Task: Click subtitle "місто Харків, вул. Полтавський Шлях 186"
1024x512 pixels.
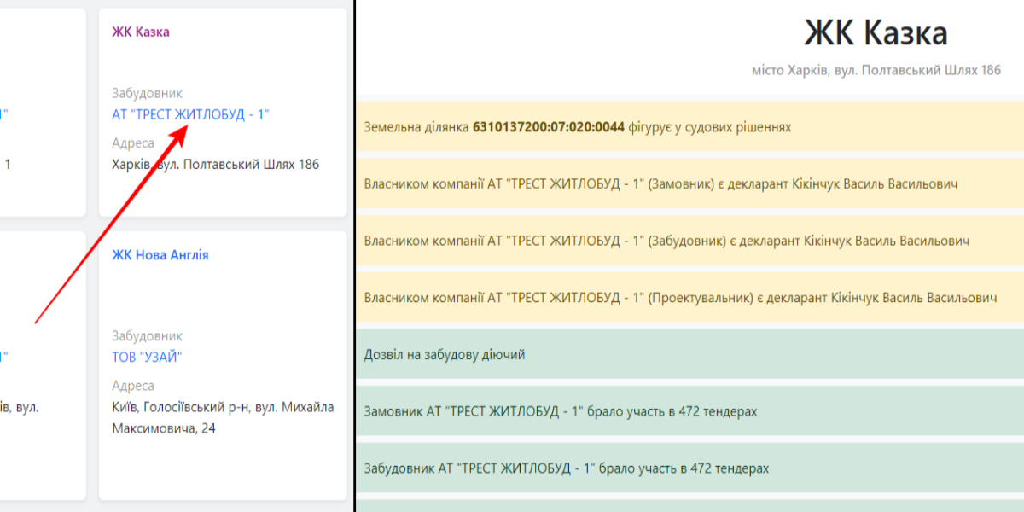Action: [876, 70]
